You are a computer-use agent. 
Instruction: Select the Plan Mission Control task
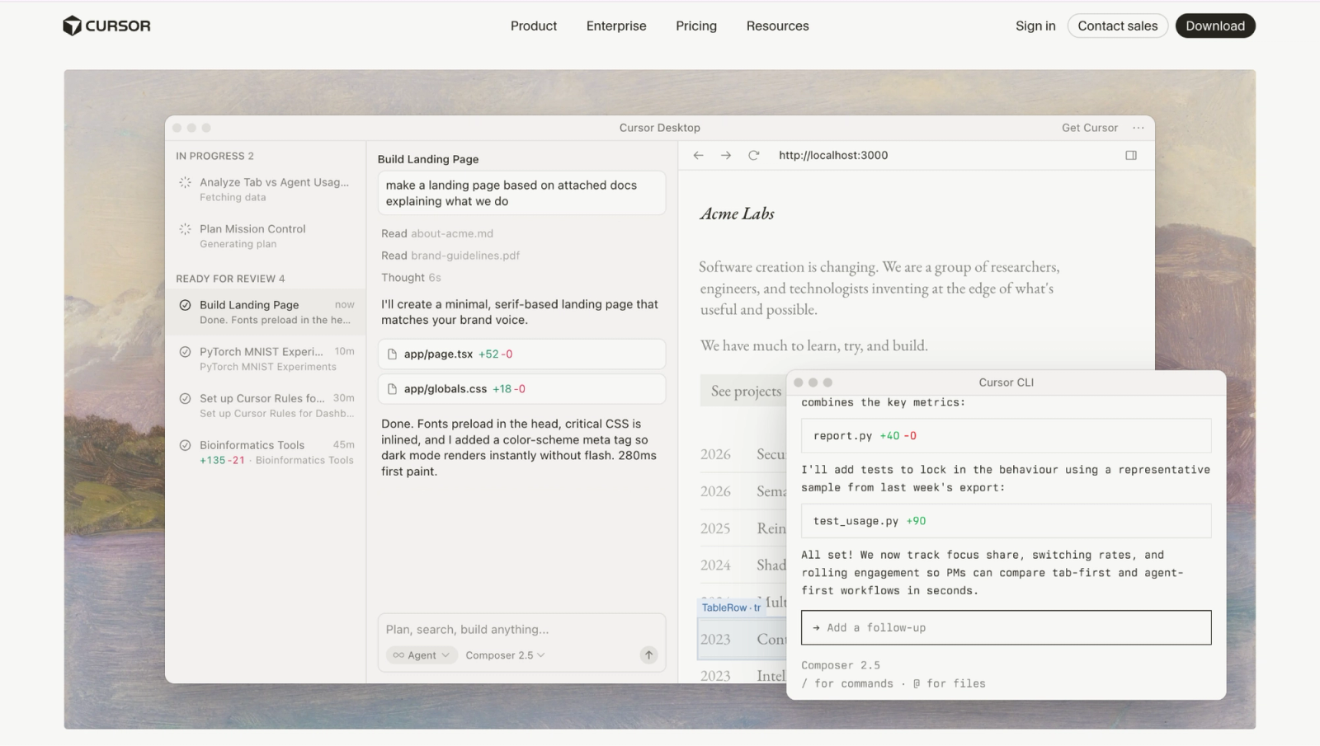(x=266, y=236)
